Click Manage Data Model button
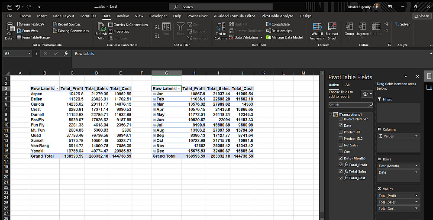This screenshot has width=433, height=220. click(284, 37)
